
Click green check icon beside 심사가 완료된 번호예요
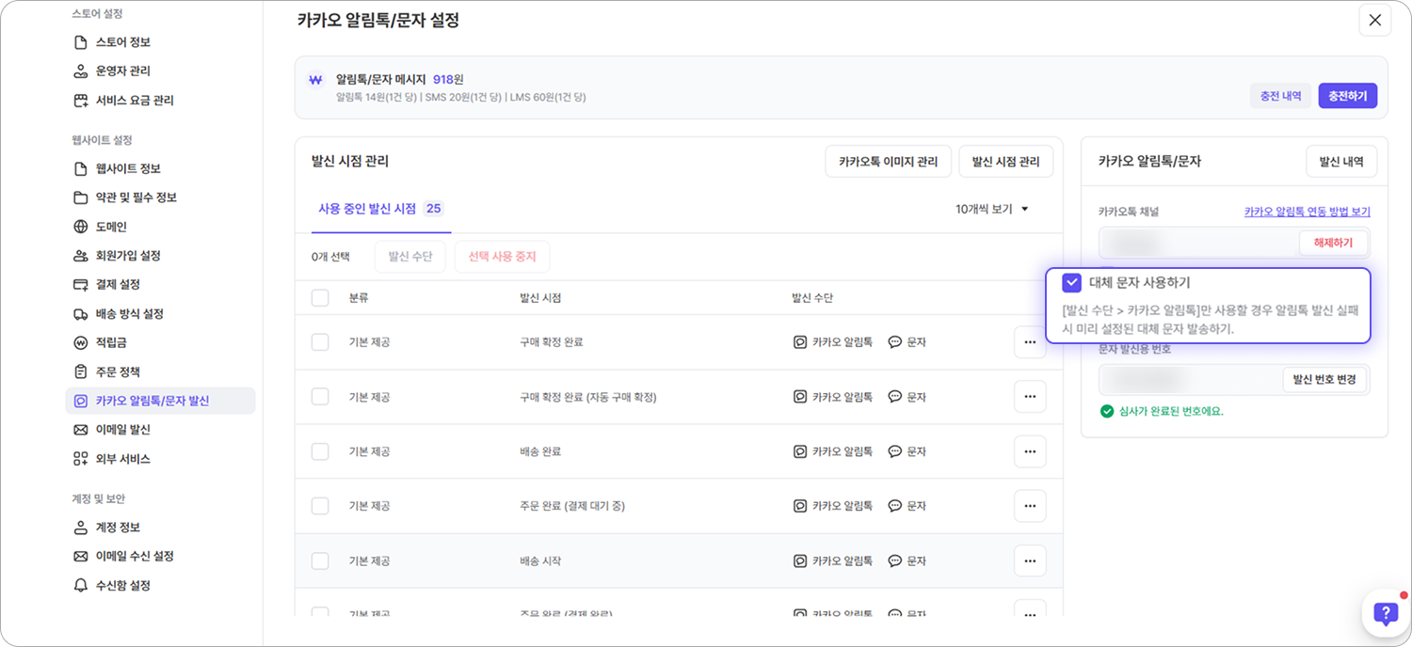tap(1107, 411)
